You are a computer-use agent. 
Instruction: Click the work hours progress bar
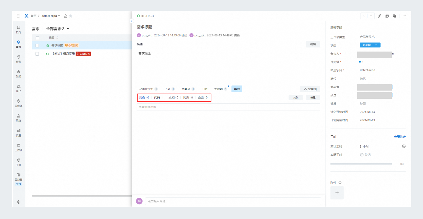(x=361, y=164)
